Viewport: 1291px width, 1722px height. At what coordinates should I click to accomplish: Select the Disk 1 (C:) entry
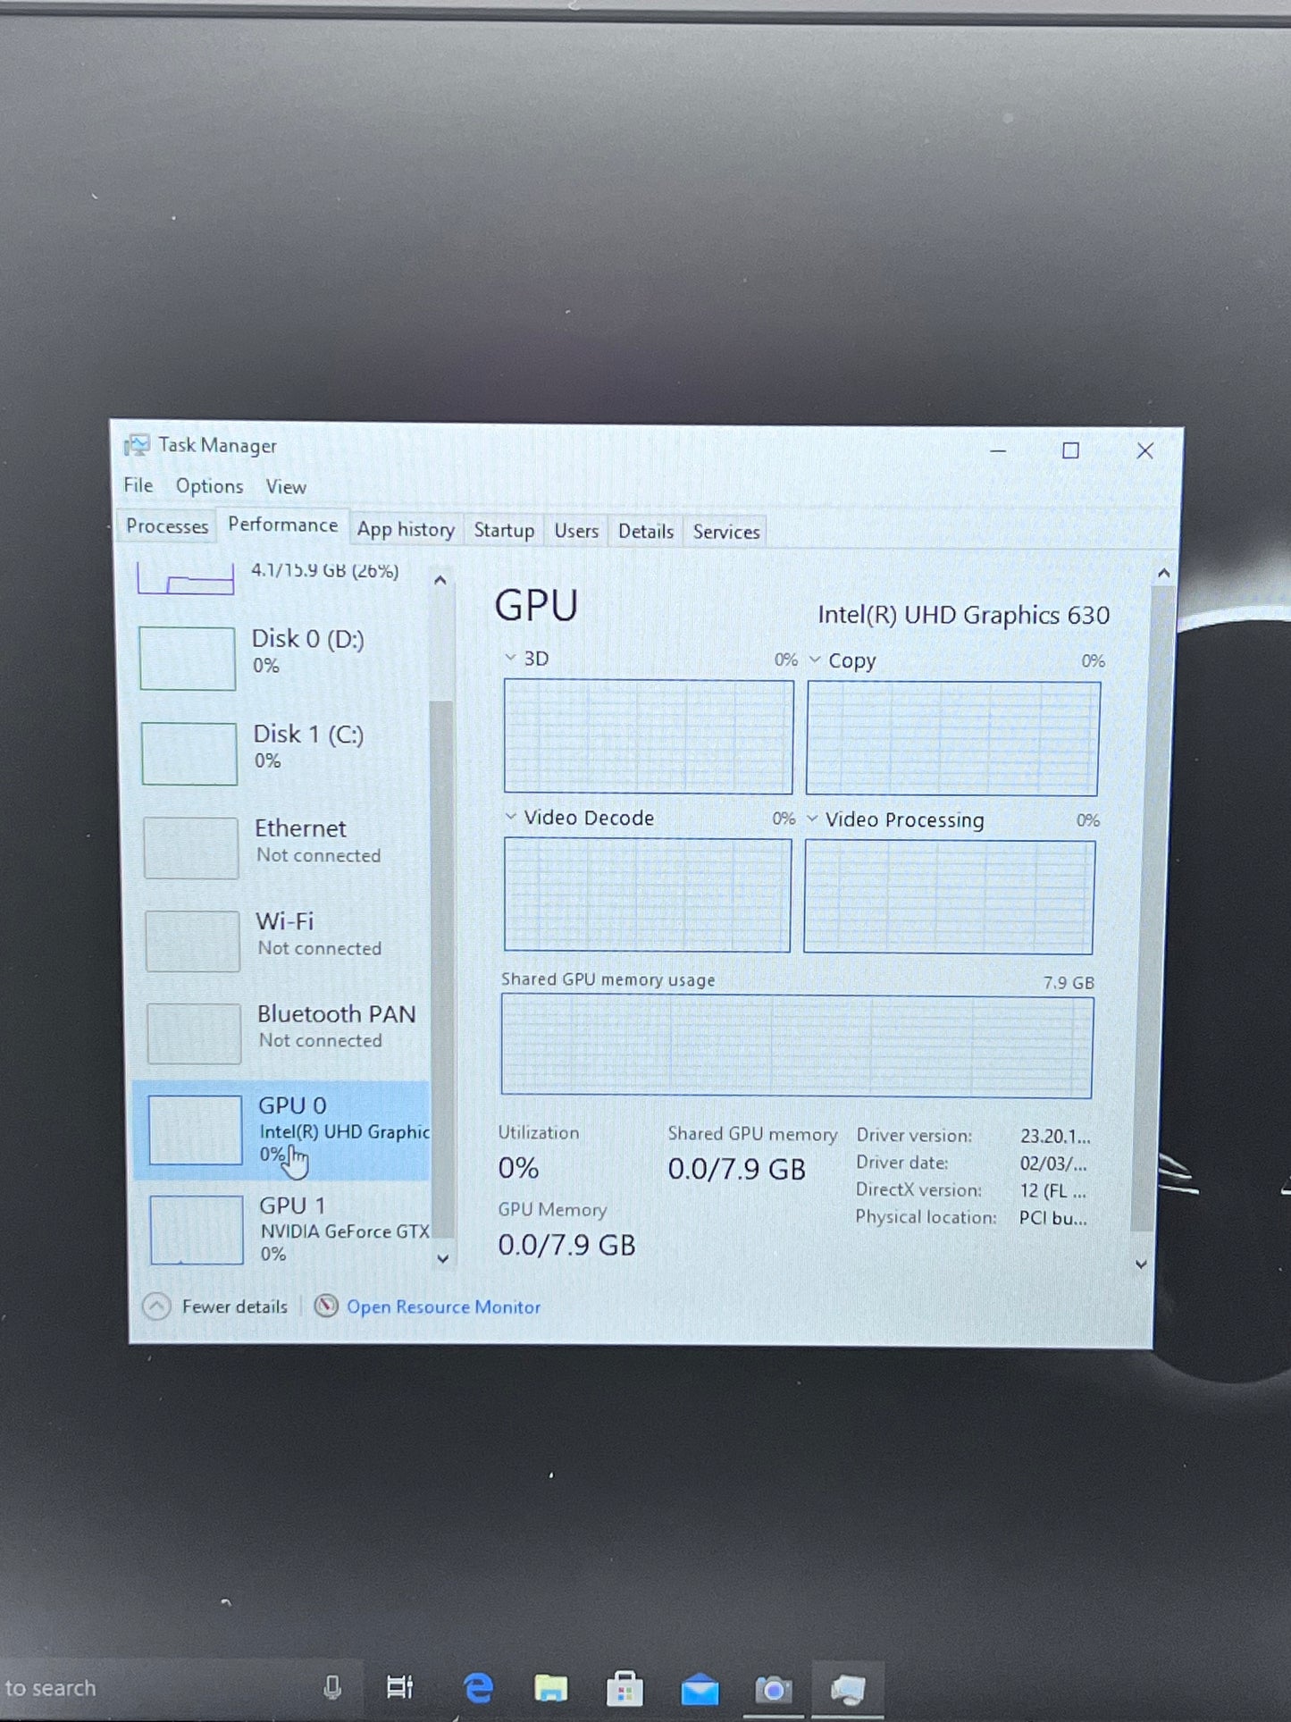tap(281, 752)
